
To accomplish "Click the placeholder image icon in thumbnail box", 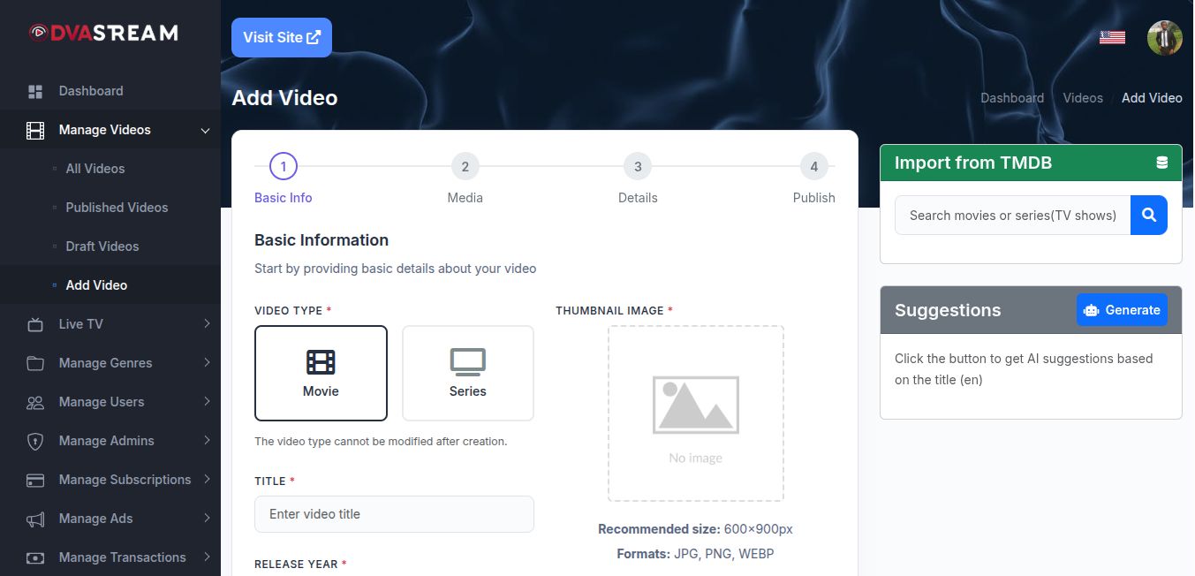I will [696, 405].
